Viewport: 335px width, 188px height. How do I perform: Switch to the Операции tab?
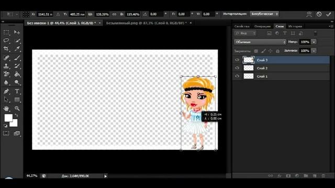click(262, 27)
